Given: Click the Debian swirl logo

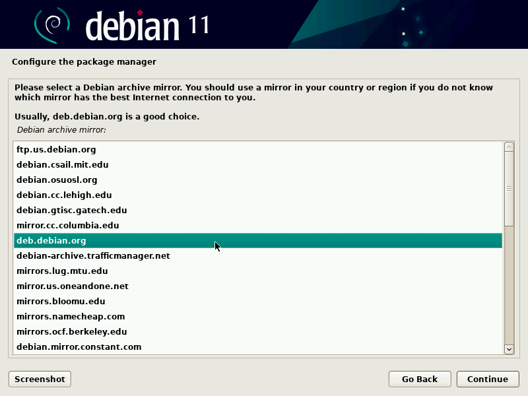Looking at the screenshot, I should [49, 22].
